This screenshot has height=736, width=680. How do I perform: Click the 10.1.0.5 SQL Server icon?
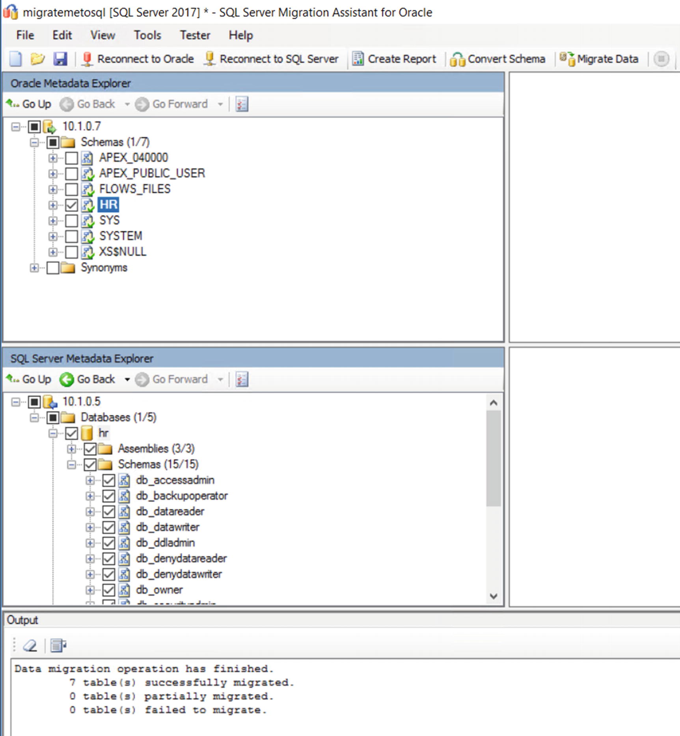coord(50,402)
